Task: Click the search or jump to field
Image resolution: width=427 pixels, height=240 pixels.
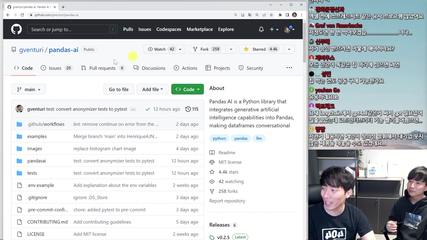Action: click(72, 29)
